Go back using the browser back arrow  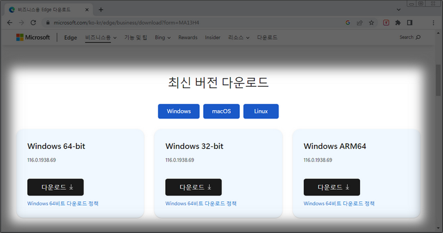tap(9, 23)
